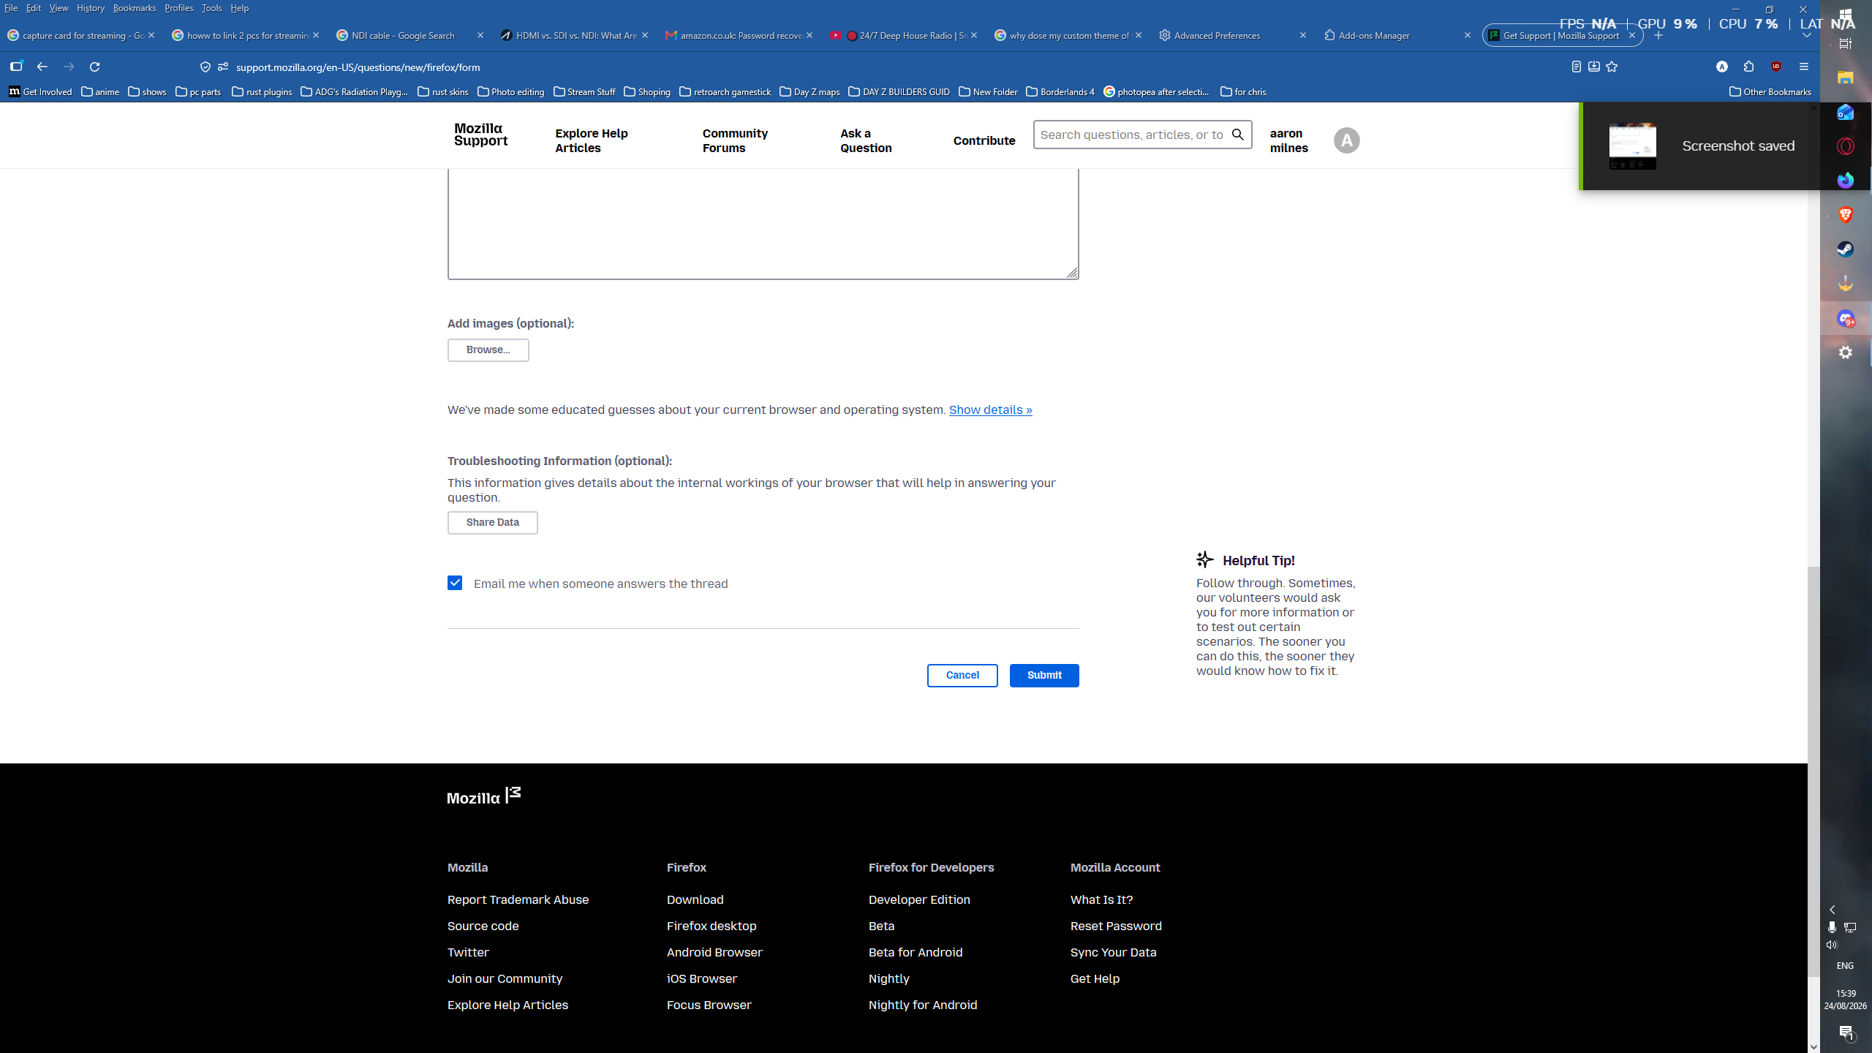Open the File menu
The width and height of the screenshot is (1872, 1053).
pos(11,8)
